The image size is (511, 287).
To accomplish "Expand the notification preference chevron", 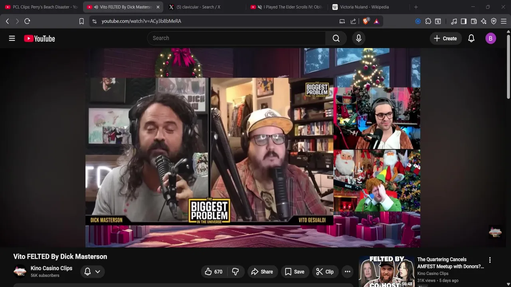I will pos(97,272).
